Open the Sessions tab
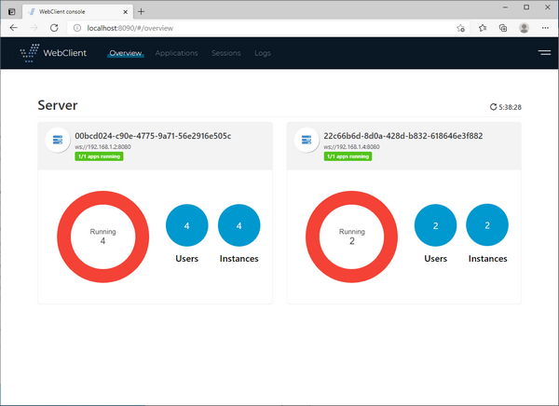This screenshot has height=406, width=559. [x=225, y=53]
